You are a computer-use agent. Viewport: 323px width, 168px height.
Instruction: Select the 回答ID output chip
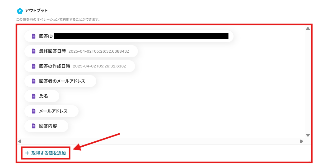tap(129, 36)
